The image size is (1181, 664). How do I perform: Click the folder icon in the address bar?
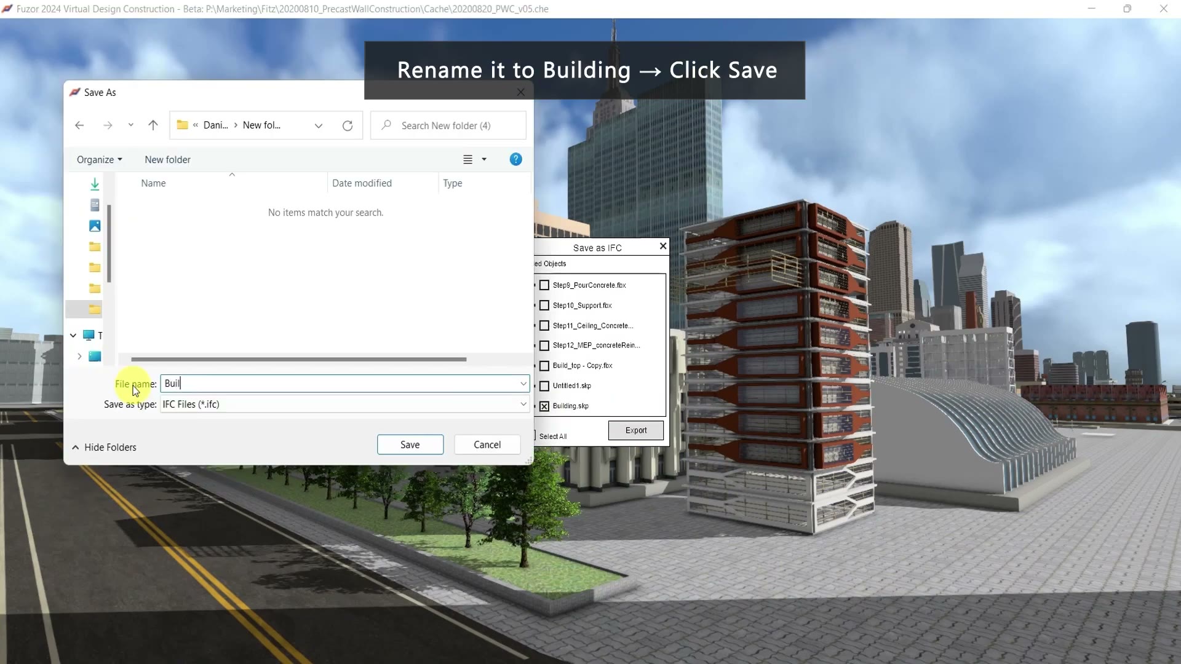coord(182,125)
